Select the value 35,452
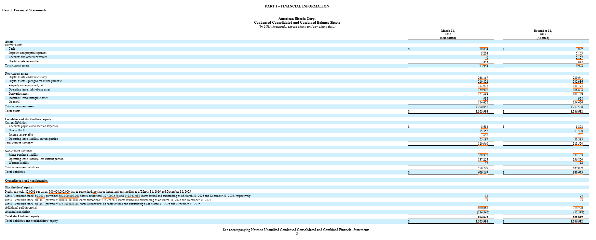The height and width of the screenshot is (240, 596). tap(484, 131)
